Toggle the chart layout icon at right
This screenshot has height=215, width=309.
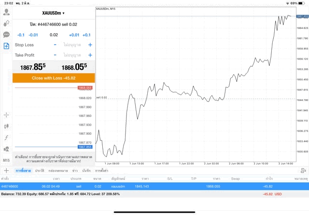point(303,171)
